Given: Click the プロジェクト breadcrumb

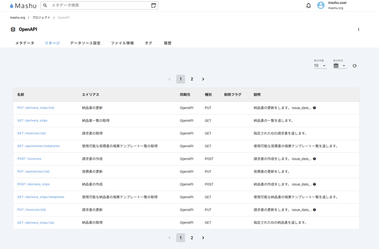Looking at the screenshot, I should point(41,18).
